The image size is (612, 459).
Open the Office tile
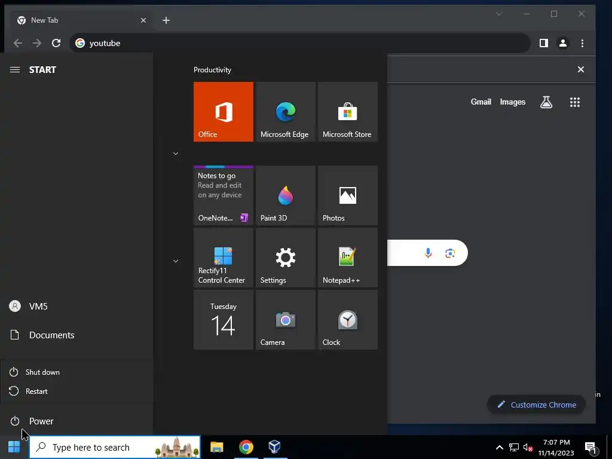(x=224, y=112)
